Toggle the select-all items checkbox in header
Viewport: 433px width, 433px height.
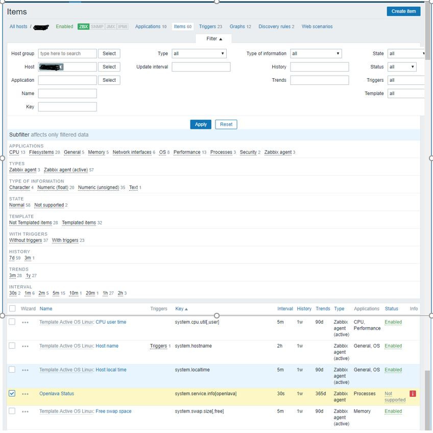click(x=12, y=308)
